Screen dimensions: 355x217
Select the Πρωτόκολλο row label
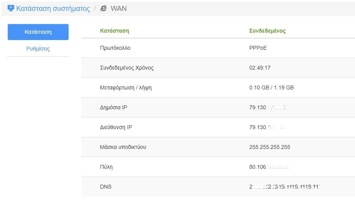pyautogui.click(x=115, y=48)
